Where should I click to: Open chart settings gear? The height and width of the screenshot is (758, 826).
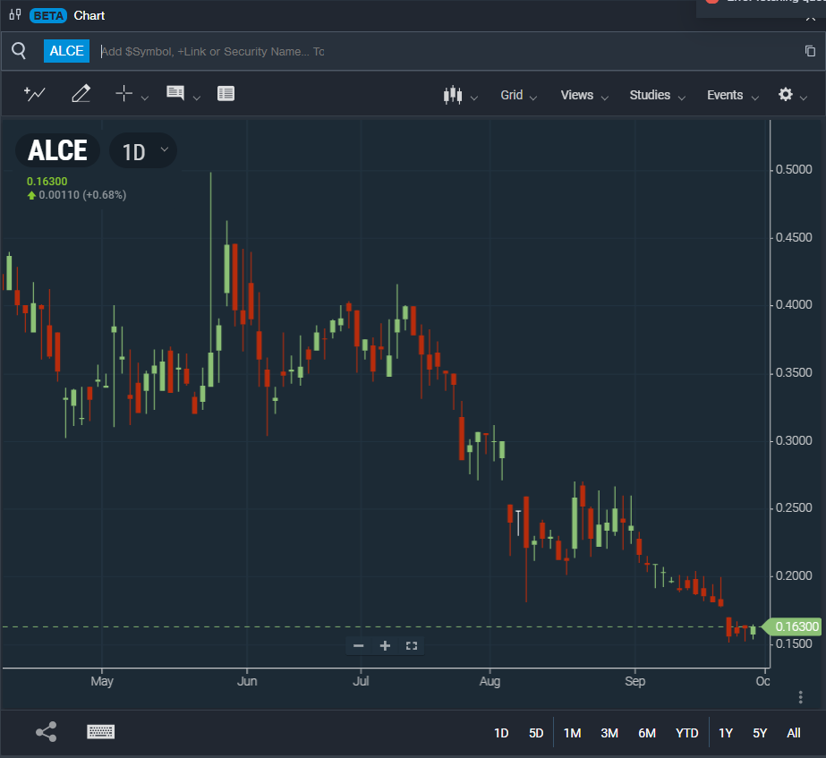click(x=786, y=94)
